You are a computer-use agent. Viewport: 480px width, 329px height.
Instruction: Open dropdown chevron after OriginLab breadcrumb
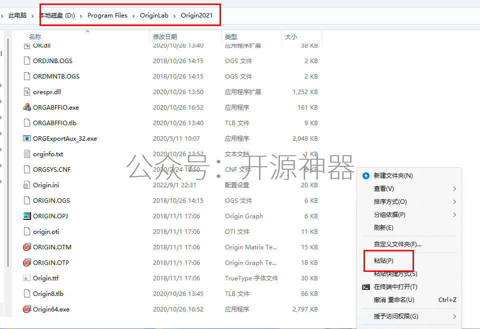pyautogui.click(x=174, y=16)
